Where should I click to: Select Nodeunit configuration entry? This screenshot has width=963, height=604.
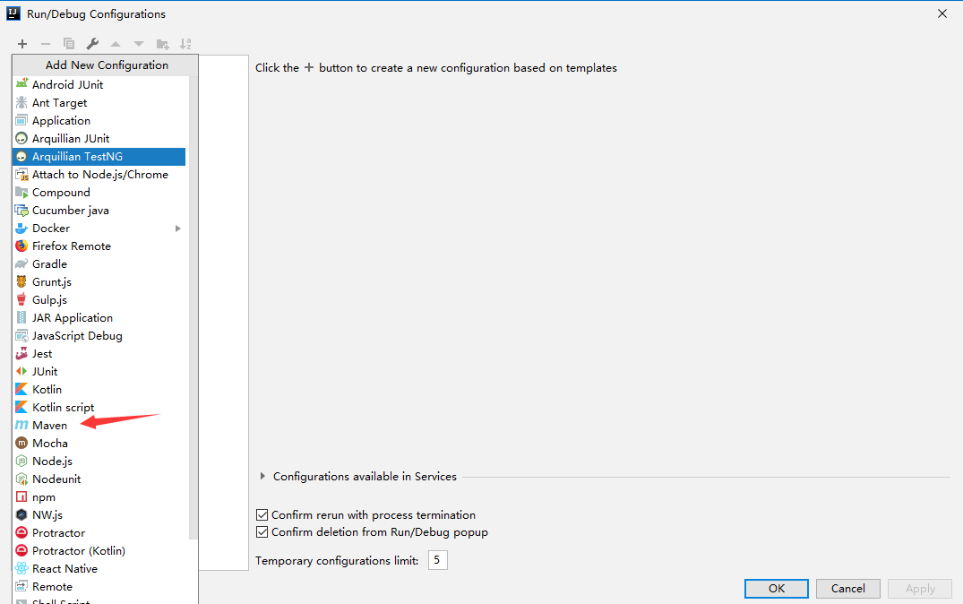pyautogui.click(x=99, y=479)
